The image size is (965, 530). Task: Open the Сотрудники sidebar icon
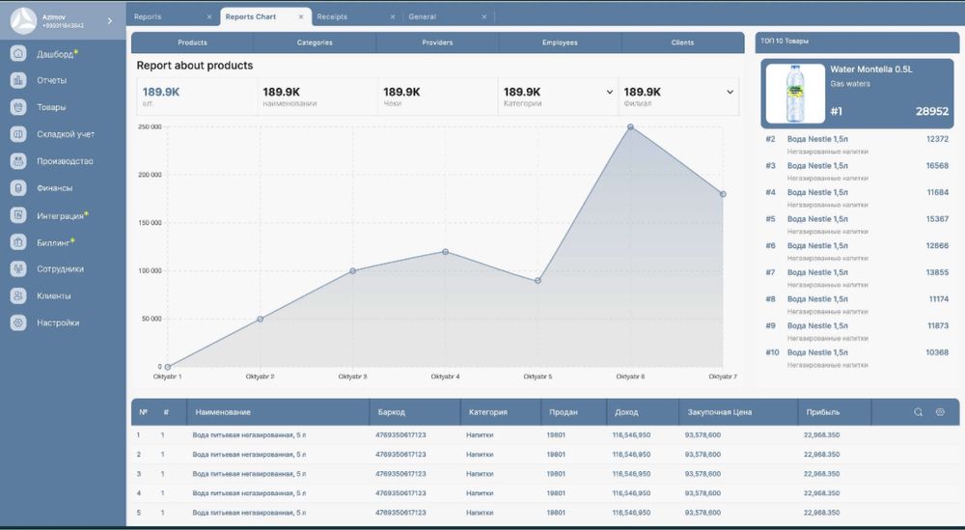pos(18,269)
